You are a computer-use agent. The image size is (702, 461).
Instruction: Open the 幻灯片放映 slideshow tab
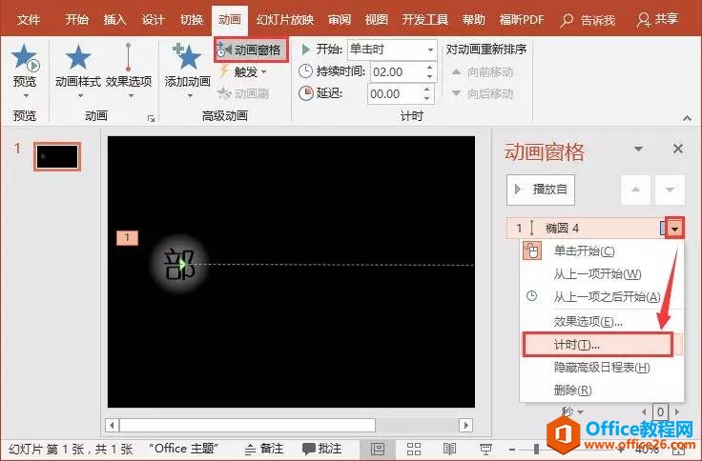[285, 19]
